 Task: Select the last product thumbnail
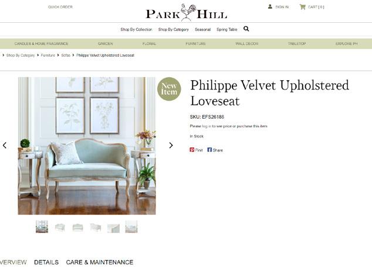[x=131, y=227]
